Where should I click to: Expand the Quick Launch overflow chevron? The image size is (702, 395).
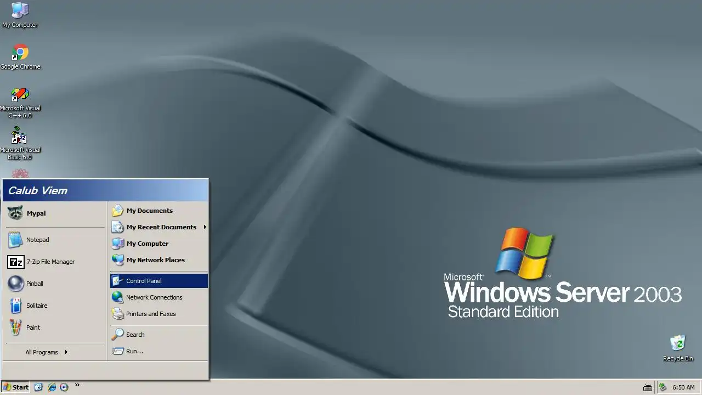coord(77,385)
